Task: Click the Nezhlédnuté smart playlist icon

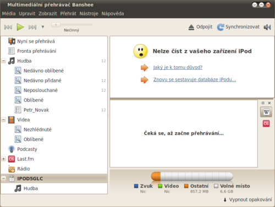Action: tap(18, 130)
